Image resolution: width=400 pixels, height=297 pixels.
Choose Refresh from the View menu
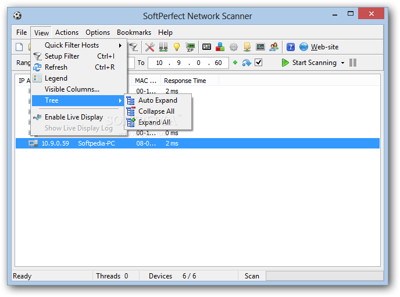79,67
